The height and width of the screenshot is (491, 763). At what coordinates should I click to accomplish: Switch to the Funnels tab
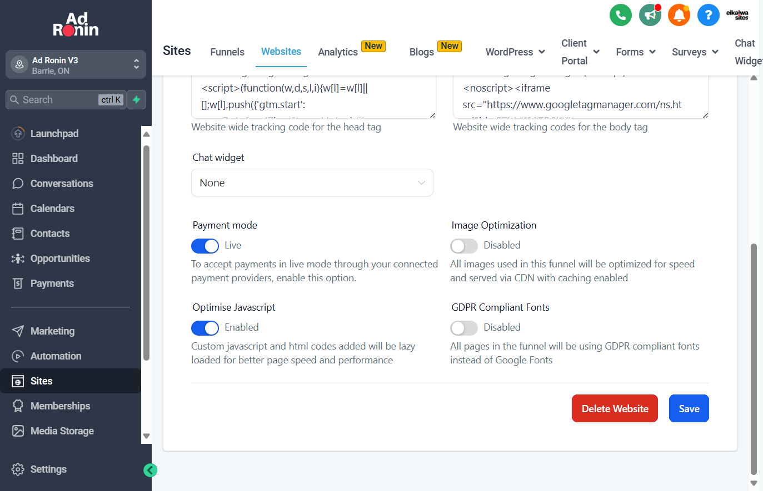(227, 52)
